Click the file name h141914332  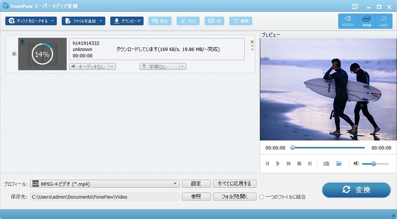tap(86, 43)
